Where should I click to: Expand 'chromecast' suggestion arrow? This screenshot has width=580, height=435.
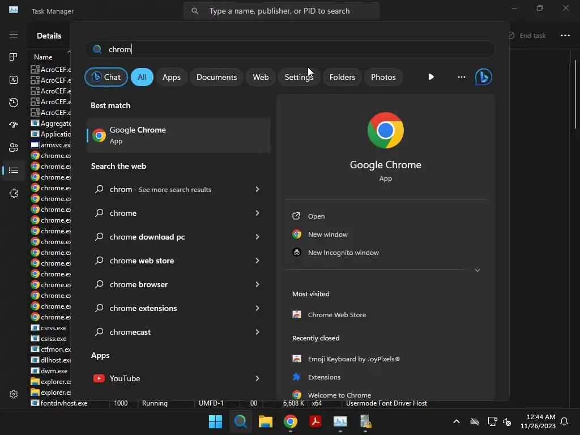tap(258, 332)
